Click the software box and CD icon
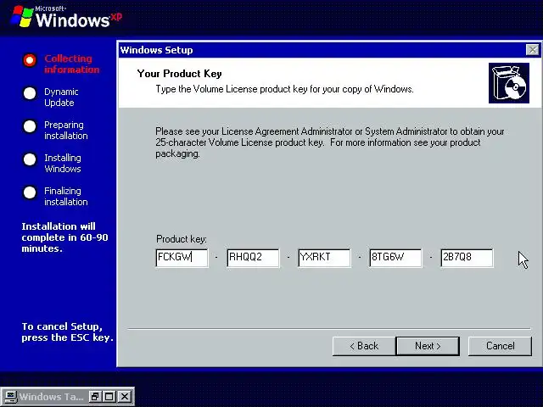Screen dimensions: 543x407 click(x=509, y=83)
